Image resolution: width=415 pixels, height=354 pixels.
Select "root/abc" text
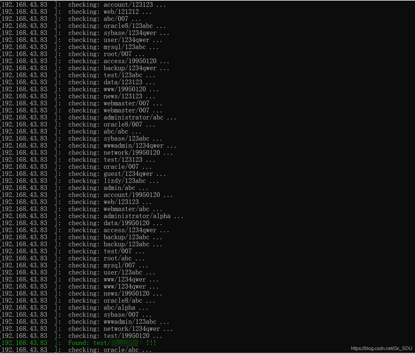pos(117,258)
